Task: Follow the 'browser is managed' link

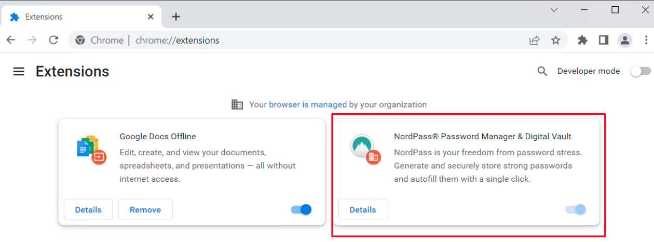Action: (x=308, y=104)
